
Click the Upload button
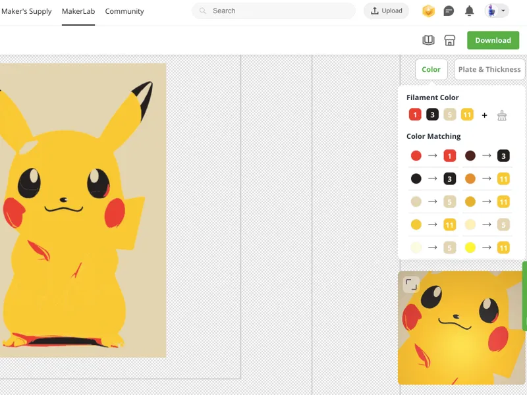click(x=386, y=11)
